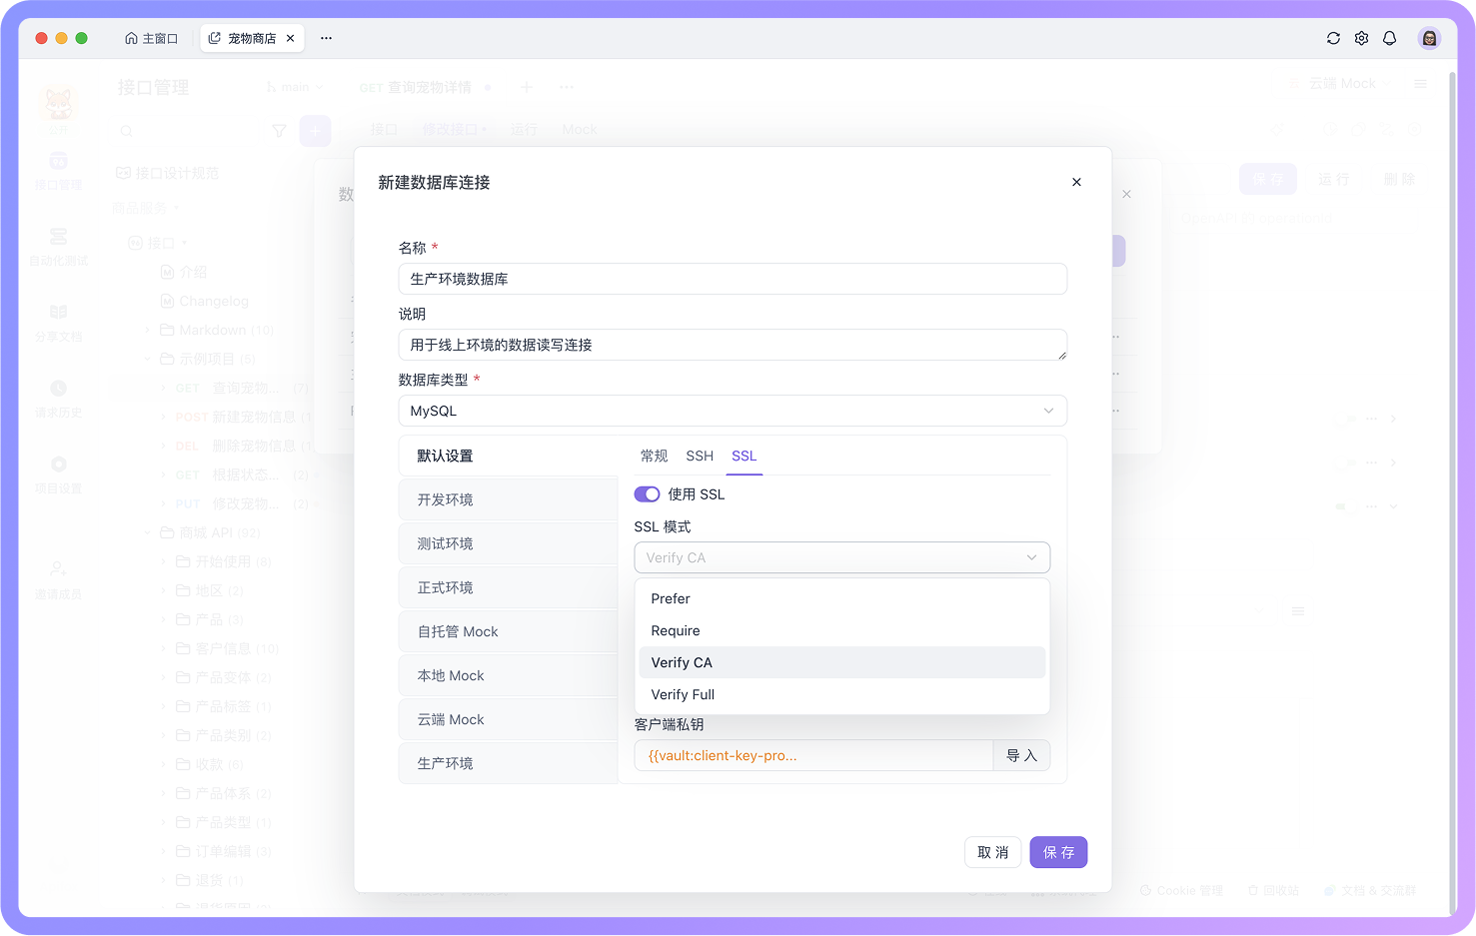Image resolution: width=1476 pixels, height=936 pixels.
Task: Choose Verify Full SSL mode option
Action: [841, 694]
